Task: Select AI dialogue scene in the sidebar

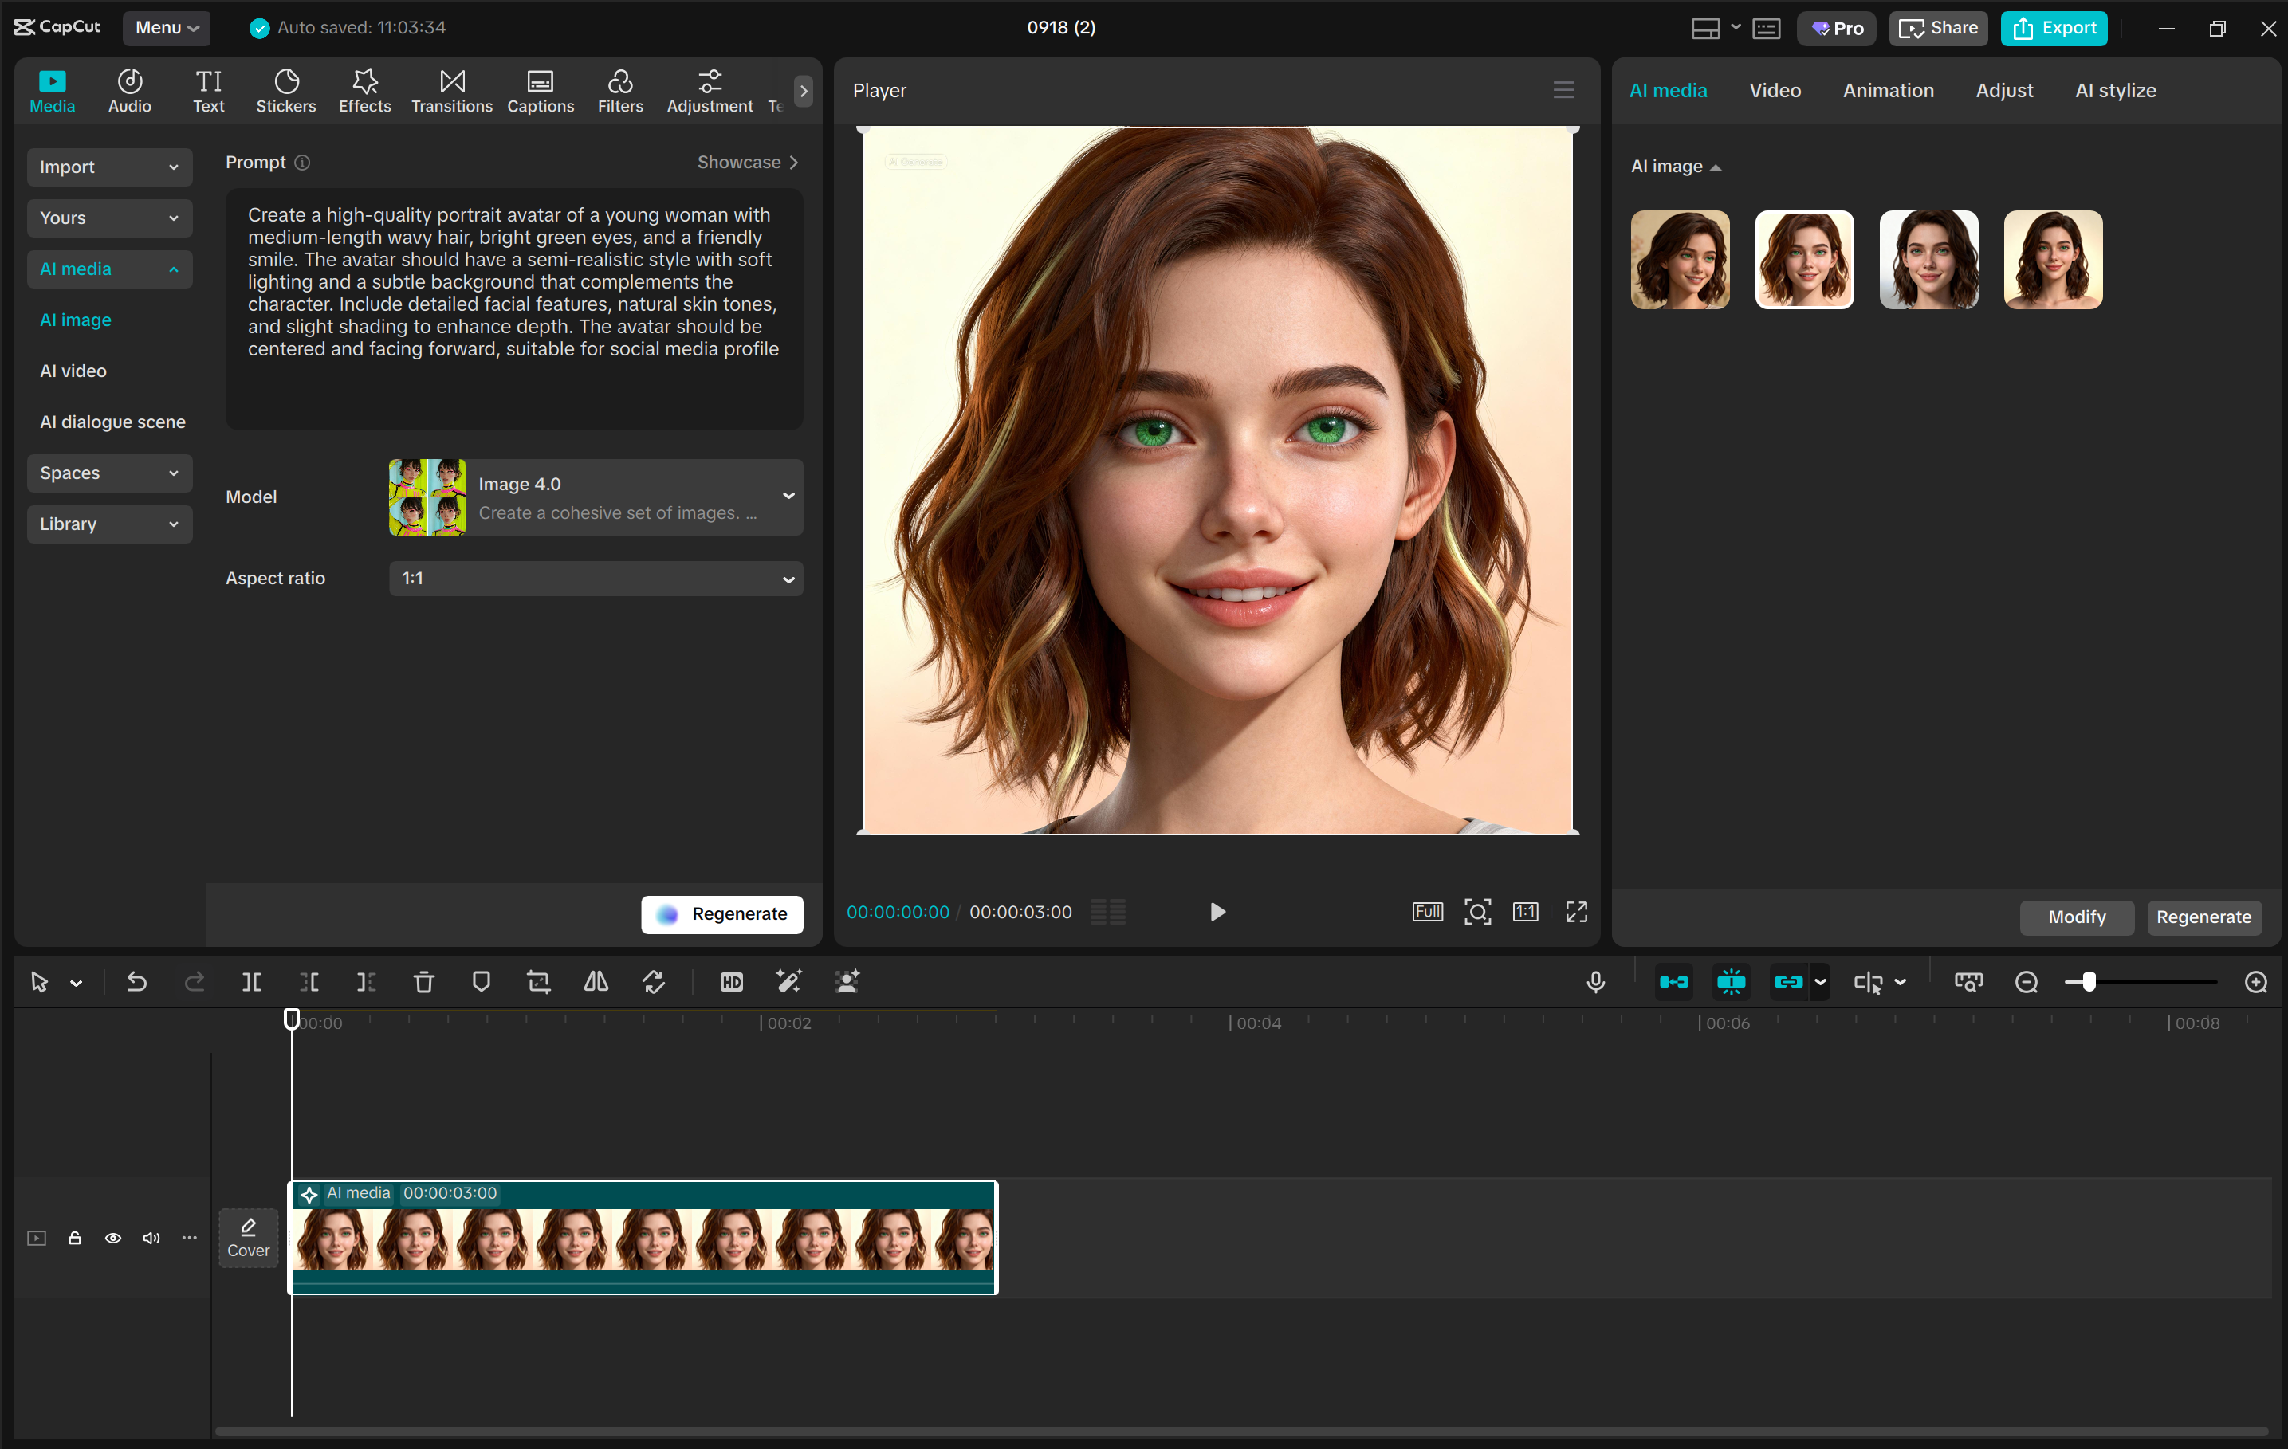Action: point(113,422)
